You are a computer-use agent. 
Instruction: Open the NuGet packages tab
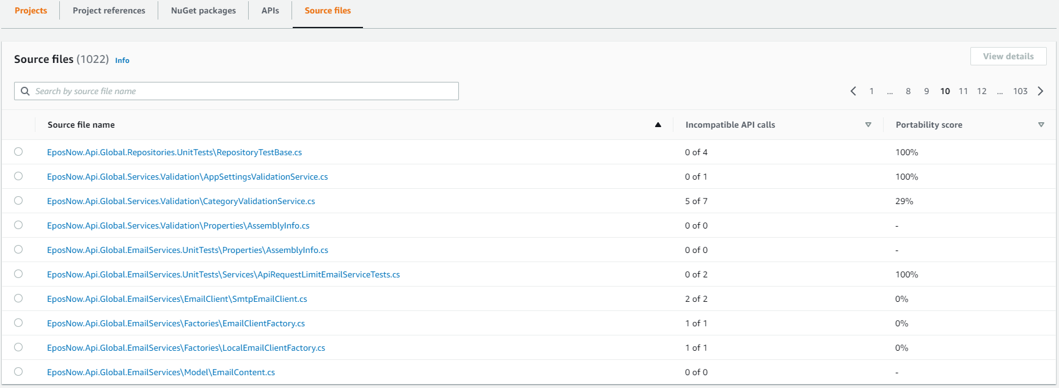pos(203,10)
